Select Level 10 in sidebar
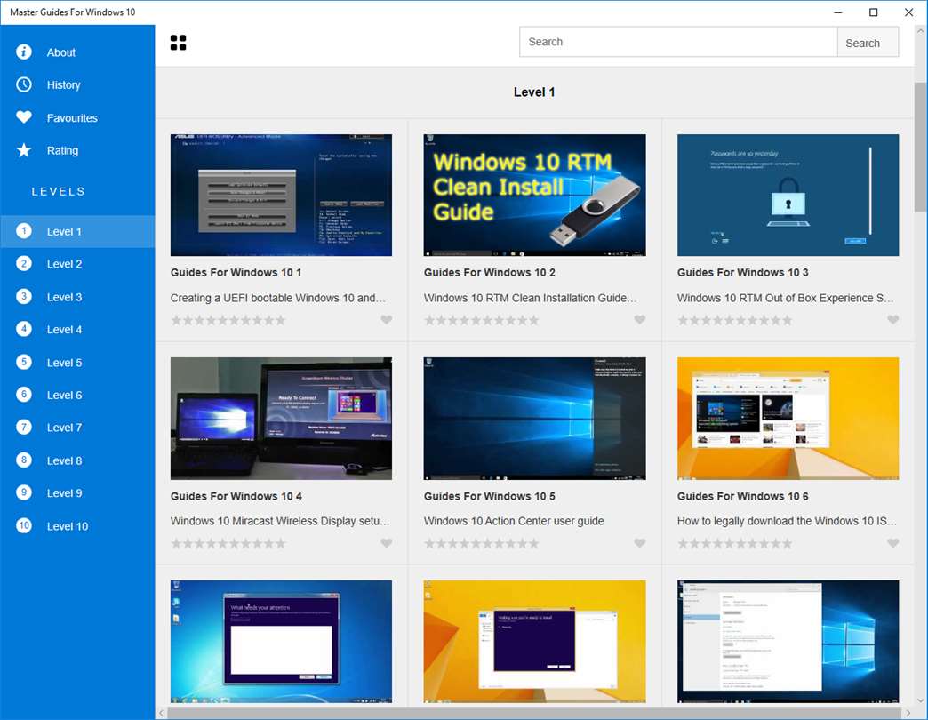The image size is (928, 720). tap(77, 526)
